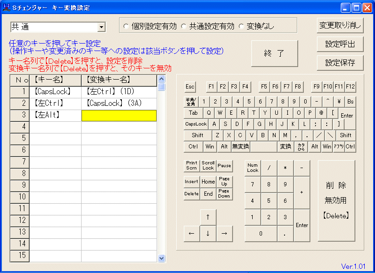Click the left Alt key on the virtual keyboard
Screen dimensions: 375x273
click(x=224, y=147)
